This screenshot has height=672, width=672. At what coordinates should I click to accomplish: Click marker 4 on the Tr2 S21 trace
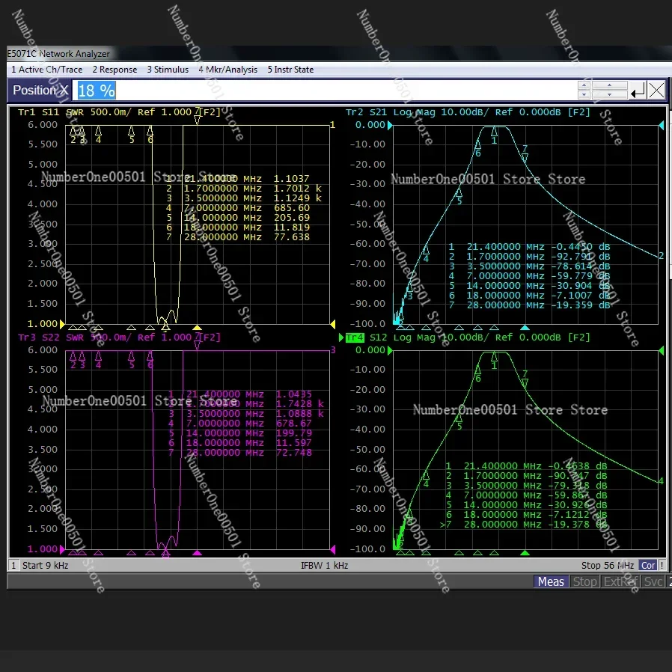point(426,253)
